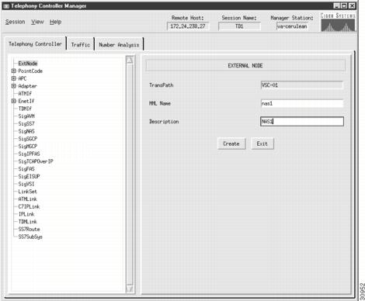Select the SigNAS tree item
This screenshot has width=365, height=301.
click(26, 131)
